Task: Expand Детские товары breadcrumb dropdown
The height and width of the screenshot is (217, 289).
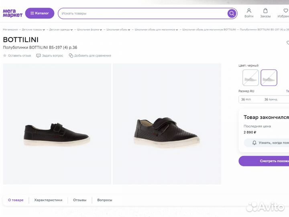Action: coord(44,30)
